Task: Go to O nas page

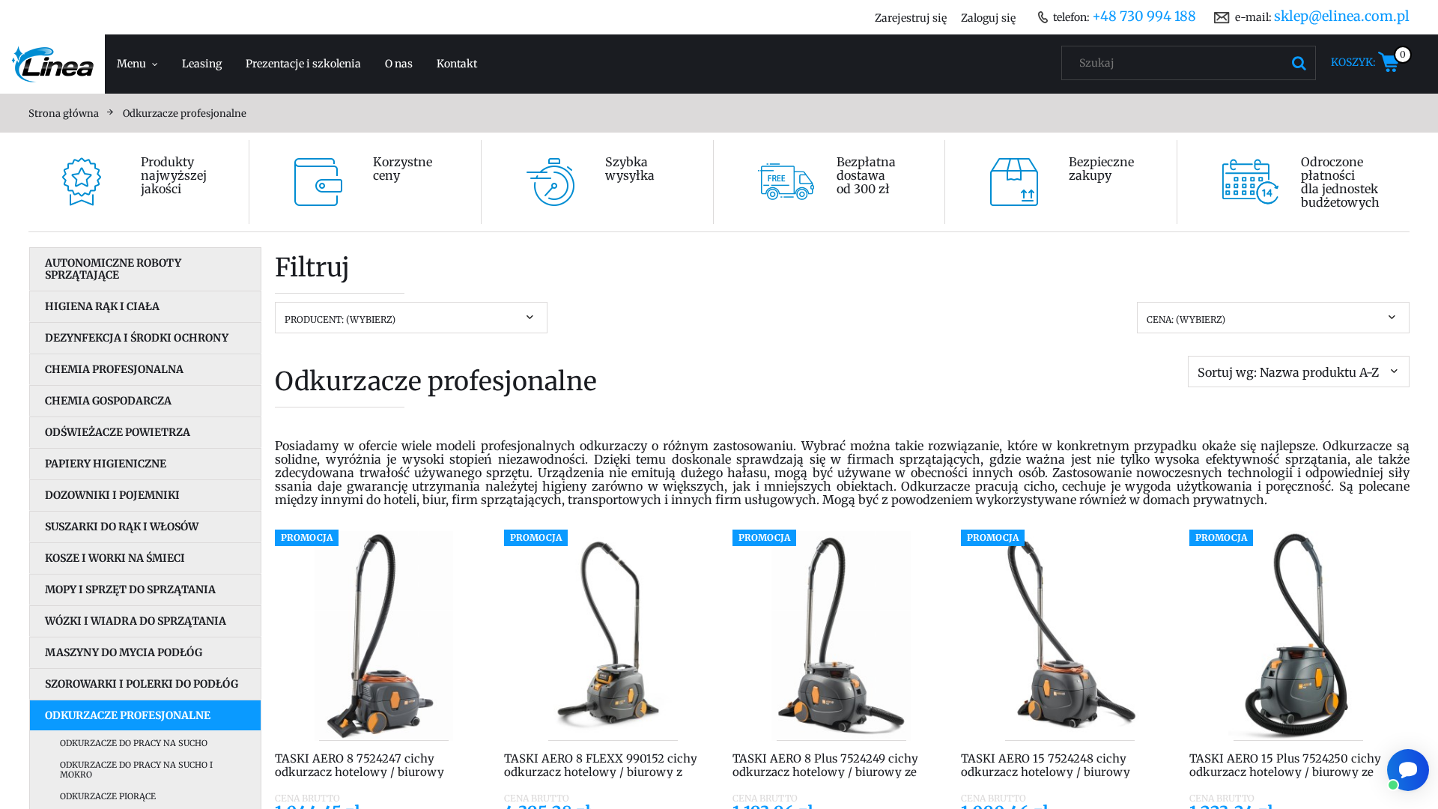Action: pos(398,64)
